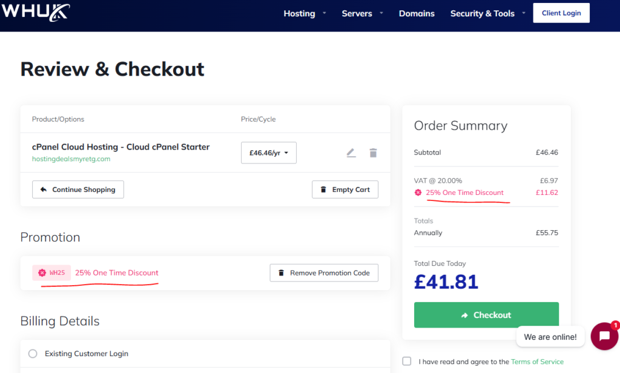Click the 25% One Time Discount promotion text
This screenshot has height=373, width=620.
pos(117,272)
